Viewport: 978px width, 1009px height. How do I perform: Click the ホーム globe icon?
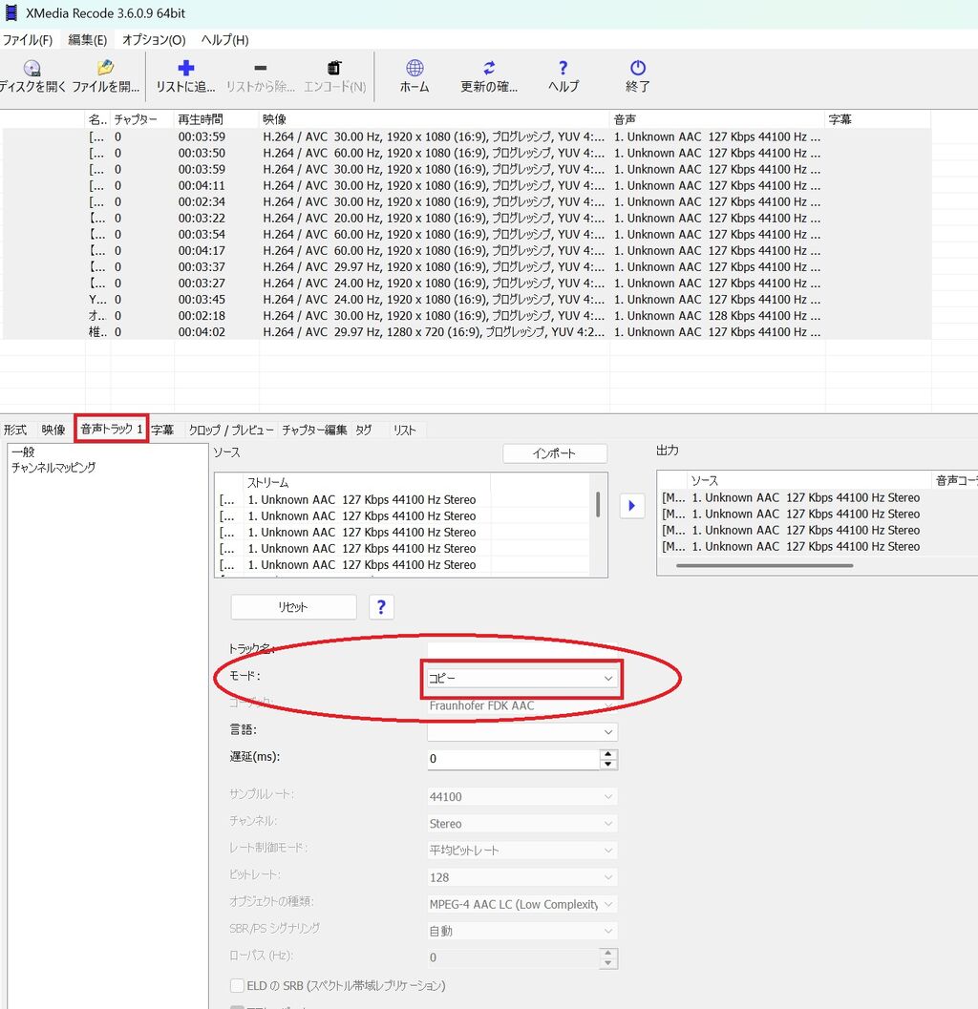click(x=415, y=68)
